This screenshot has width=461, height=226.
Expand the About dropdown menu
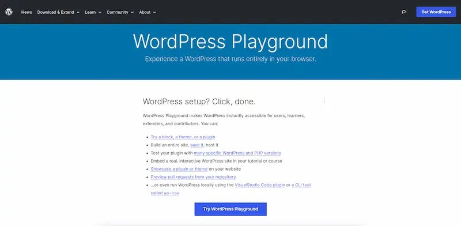tap(148, 12)
